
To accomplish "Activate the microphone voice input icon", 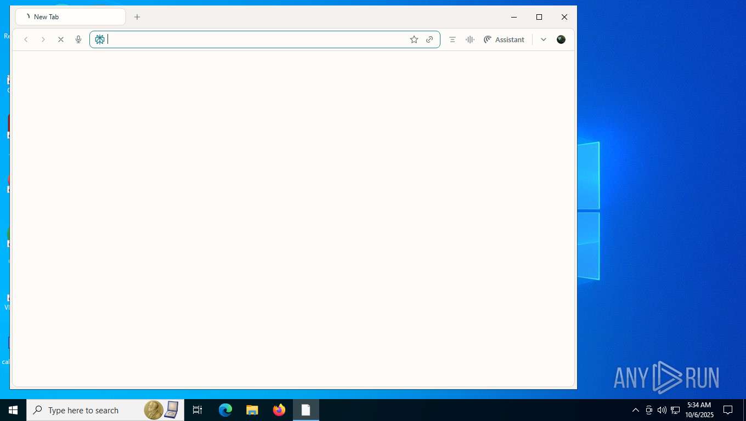I will 78,39.
